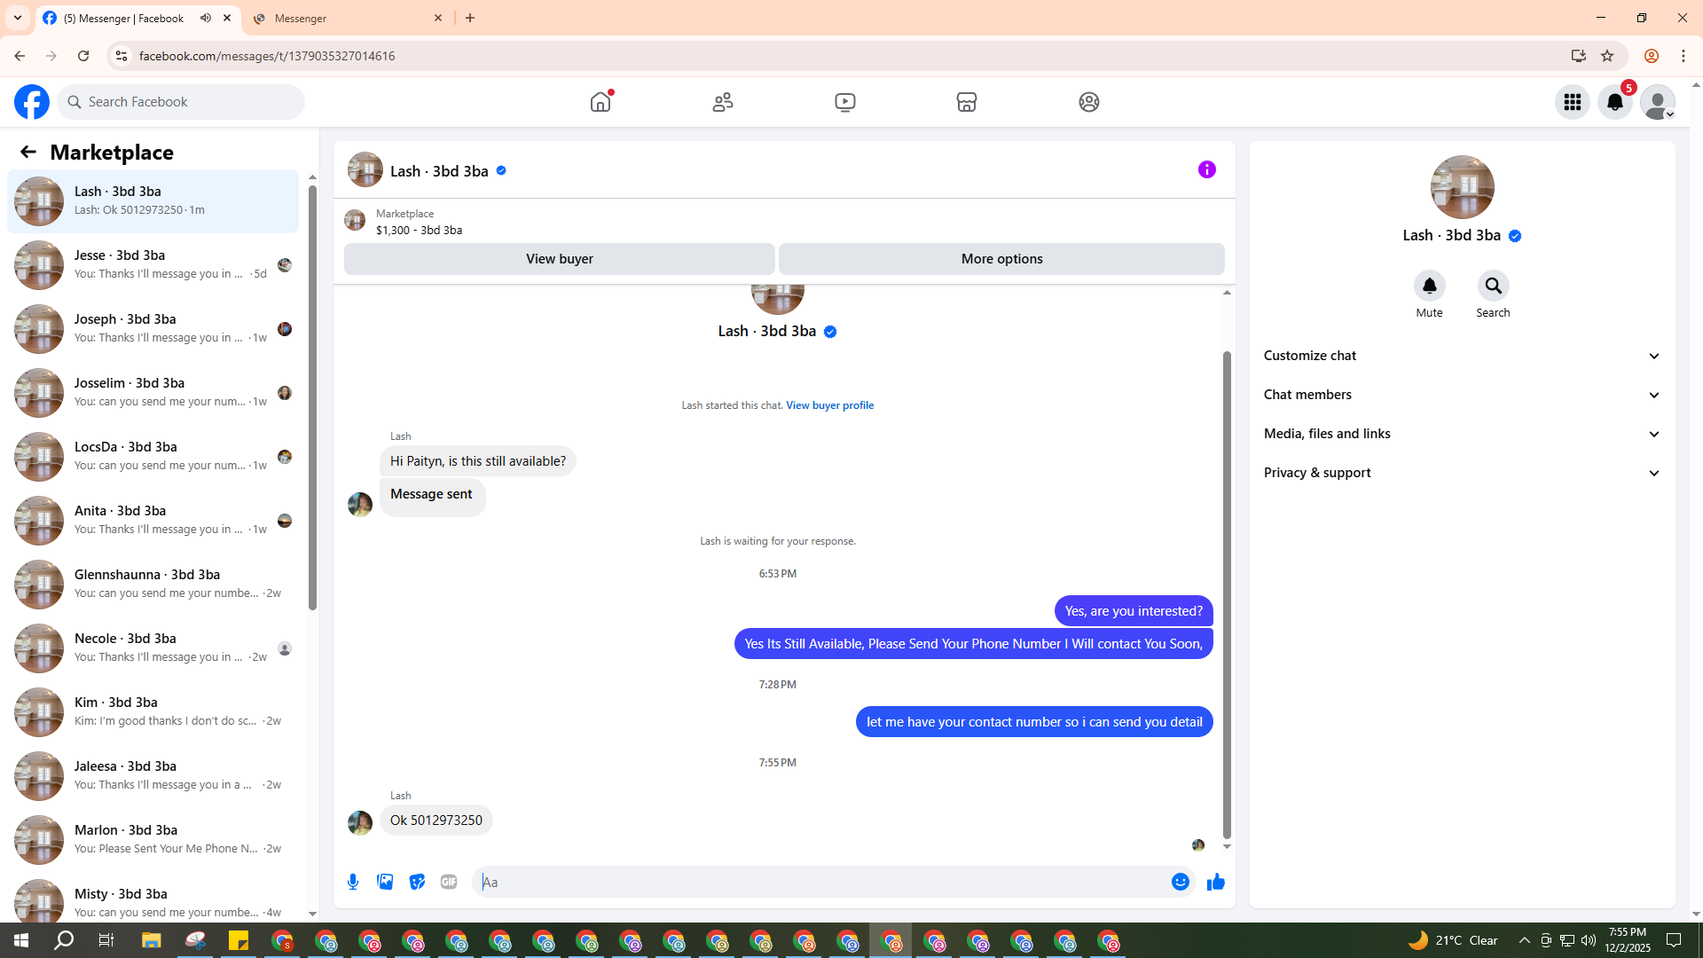
Task: Open Facebook notifications bell
Action: pos(1614,102)
